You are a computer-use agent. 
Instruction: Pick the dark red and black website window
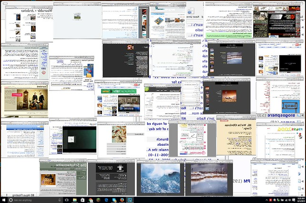[x=277, y=20]
